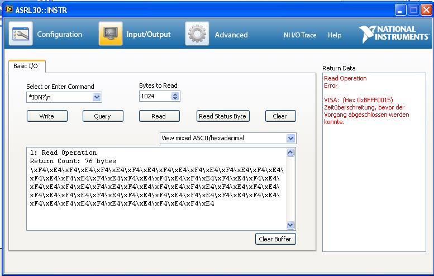Screen dimensions: 434x276
Task: Click the '1: Read Operation' line
Action: click(x=63, y=153)
